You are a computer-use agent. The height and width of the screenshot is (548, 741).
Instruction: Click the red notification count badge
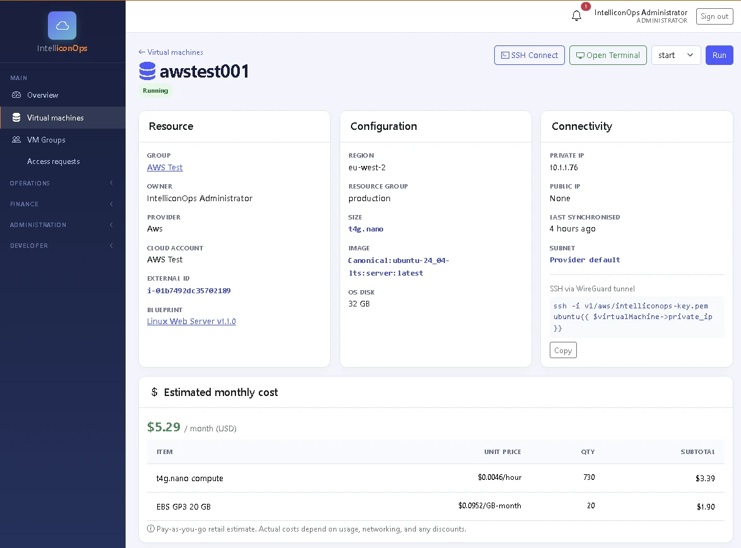tap(586, 6)
